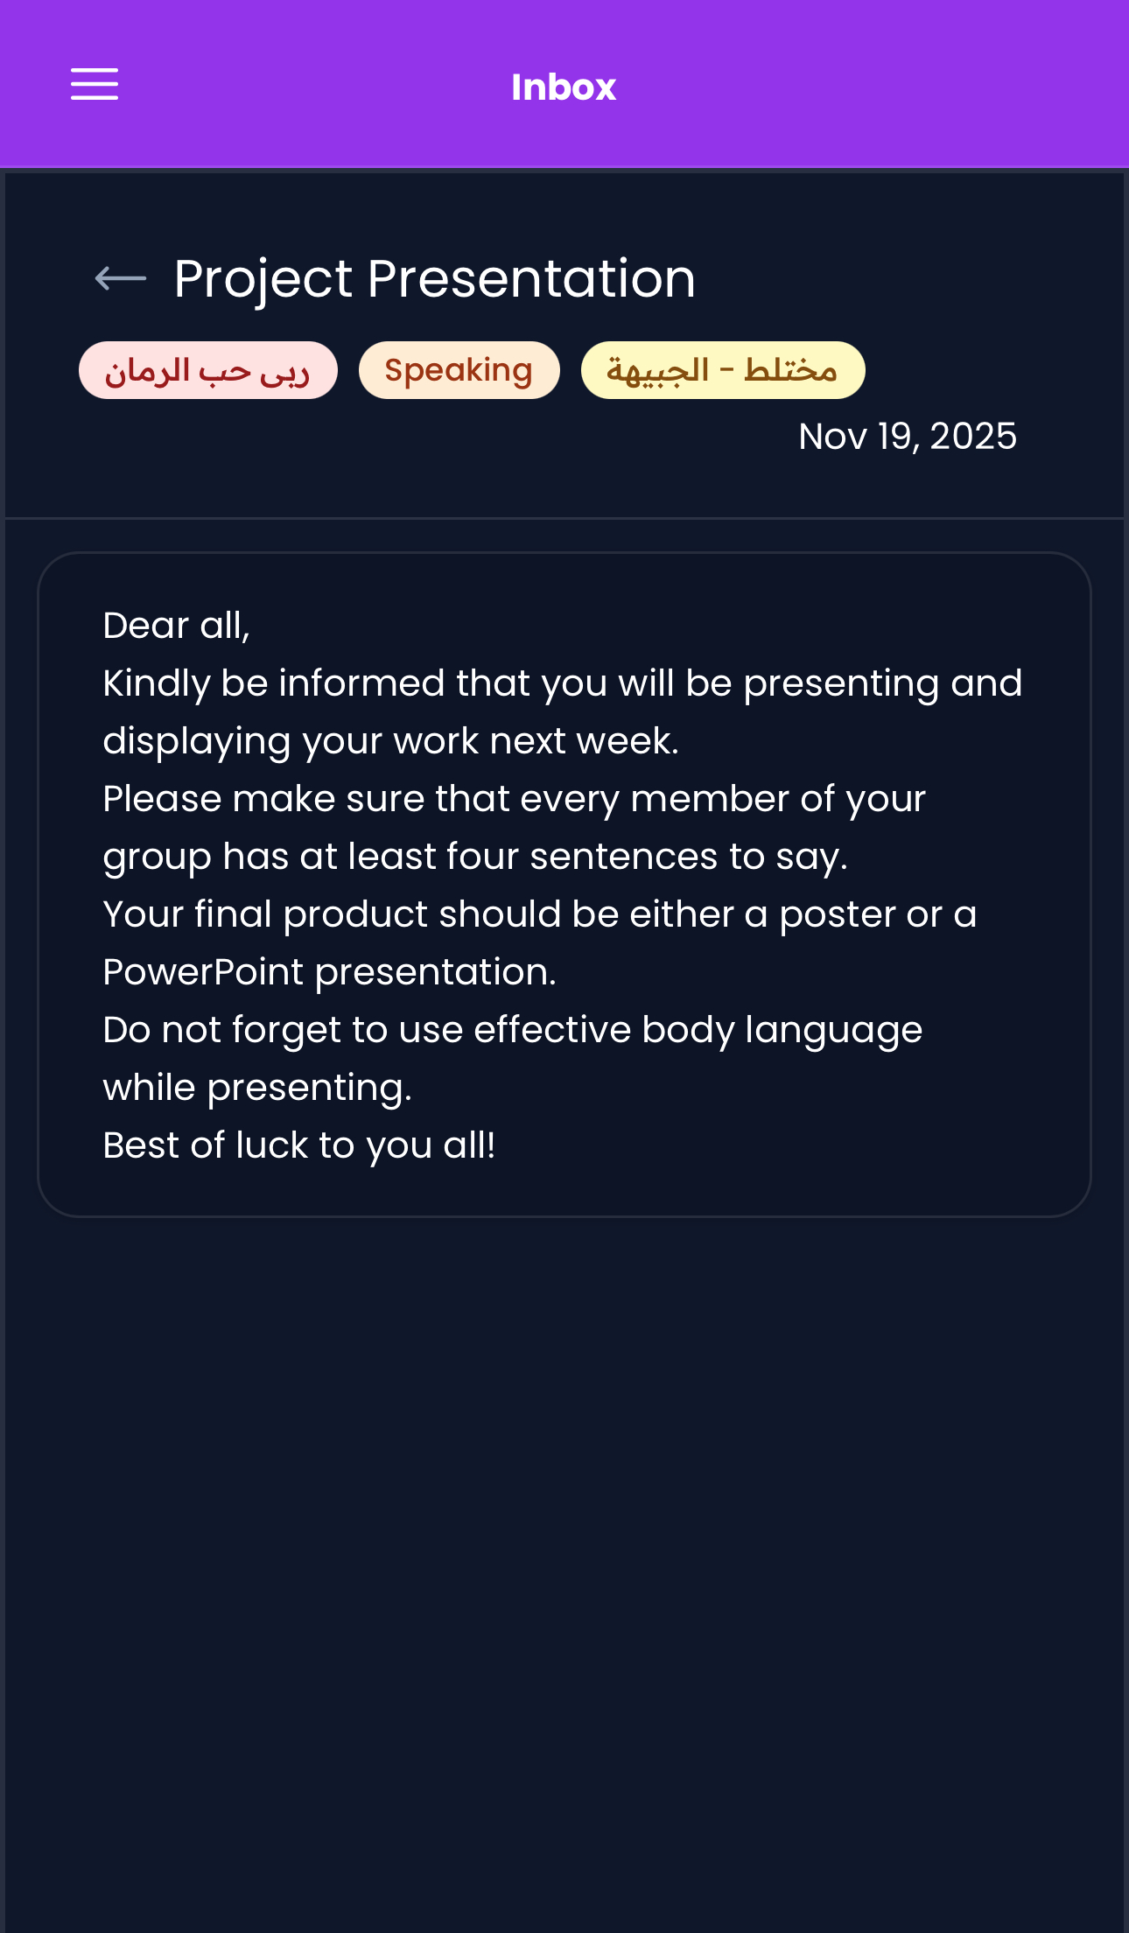The height and width of the screenshot is (1933, 1129).
Task: Click the words "body language" in message
Action: click(782, 1030)
